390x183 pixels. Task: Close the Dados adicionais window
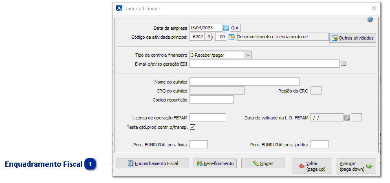[x=374, y=8]
